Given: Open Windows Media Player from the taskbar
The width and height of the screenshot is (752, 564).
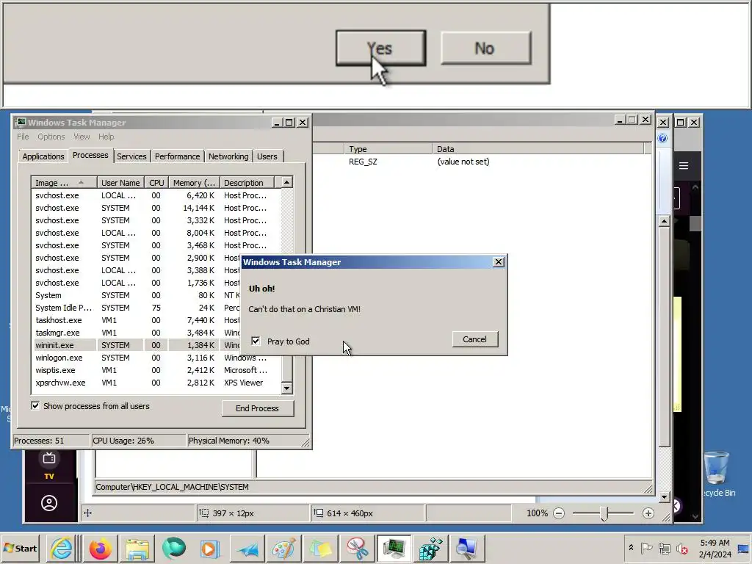Looking at the screenshot, I should (x=209, y=548).
